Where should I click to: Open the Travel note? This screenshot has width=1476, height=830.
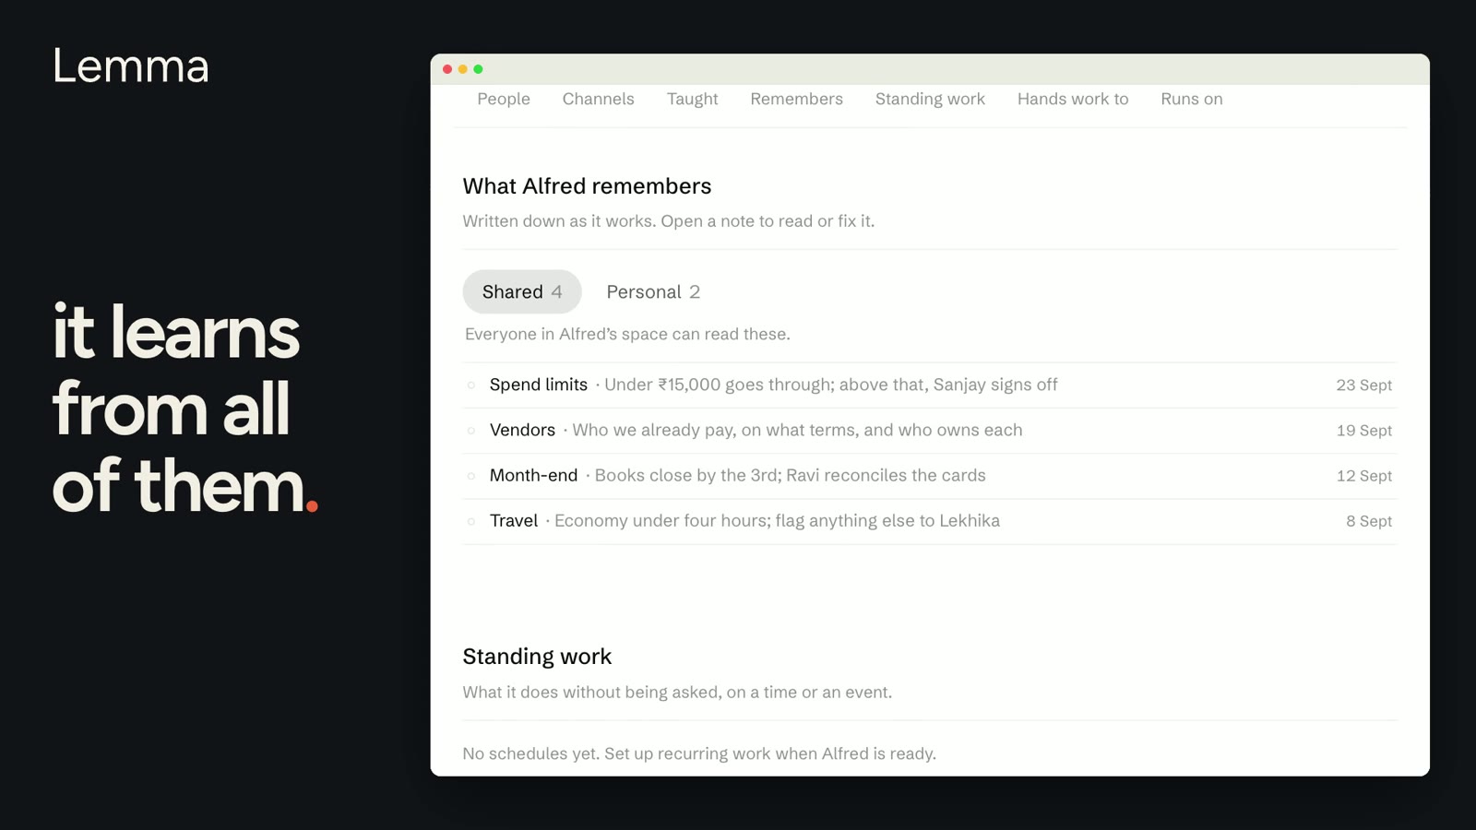(930, 520)
